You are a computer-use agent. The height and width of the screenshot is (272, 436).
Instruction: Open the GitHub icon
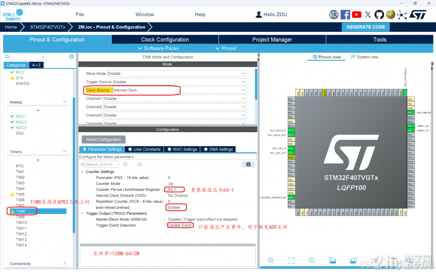point(379,15)
